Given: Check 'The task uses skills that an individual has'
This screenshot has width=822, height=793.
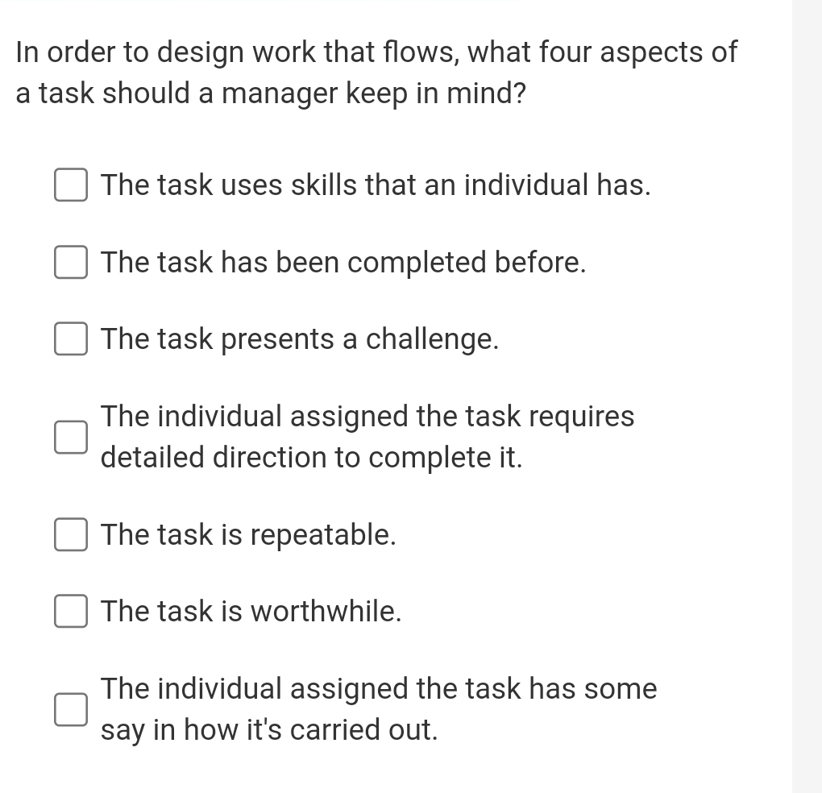Looking at the screenshot, I should [x=70, y=185].
